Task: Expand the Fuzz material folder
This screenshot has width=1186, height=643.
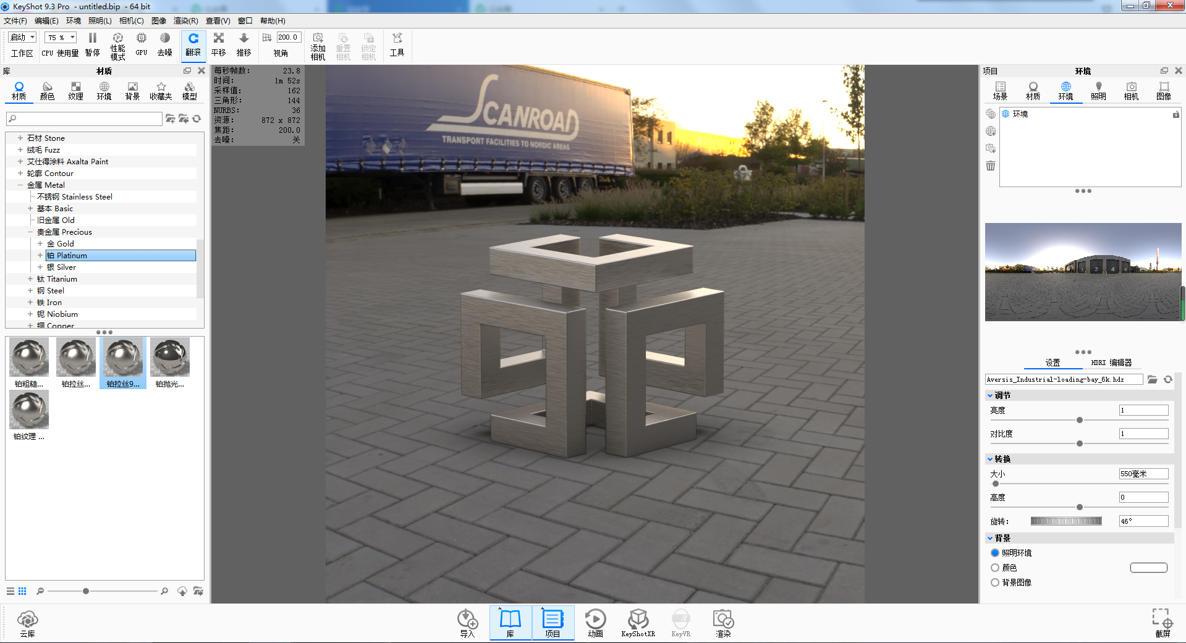Action: coord(20,149)
